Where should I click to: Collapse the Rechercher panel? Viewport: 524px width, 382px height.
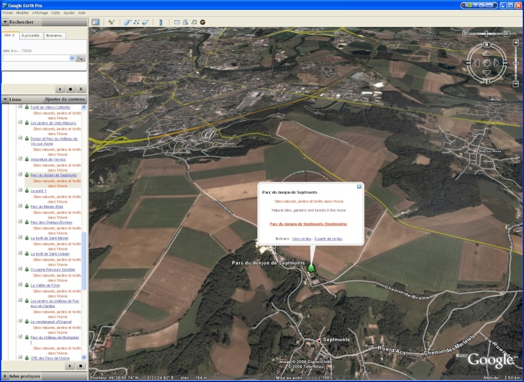pyautogui.click(x=5, y=22)
